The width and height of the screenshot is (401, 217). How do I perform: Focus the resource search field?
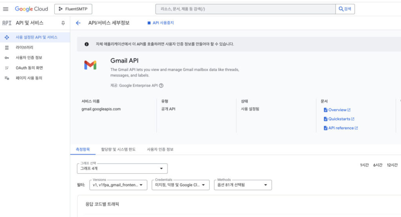tap(246, 9)
